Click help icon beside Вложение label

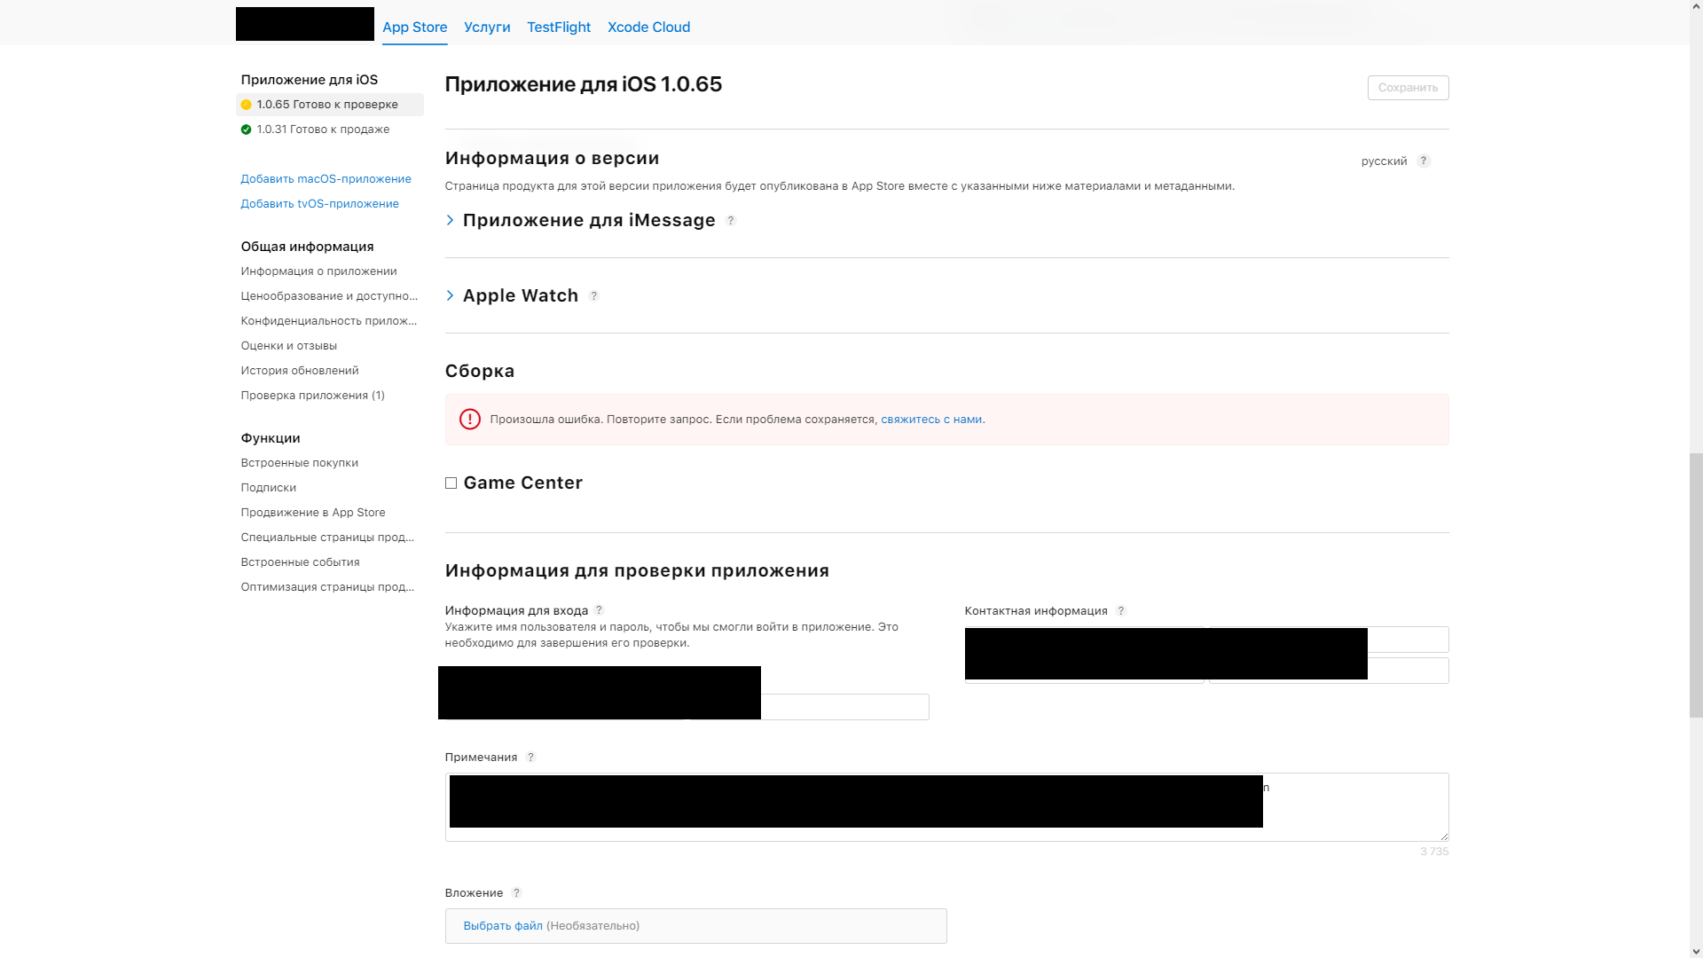coord(516,893)
